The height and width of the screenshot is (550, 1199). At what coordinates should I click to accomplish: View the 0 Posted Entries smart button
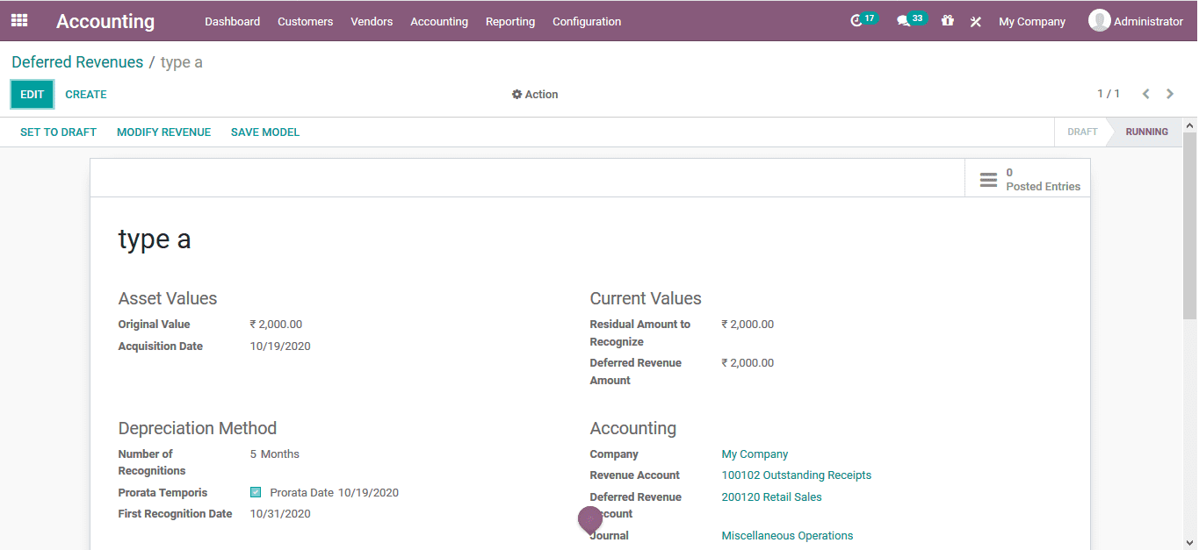pos(1028,178)
